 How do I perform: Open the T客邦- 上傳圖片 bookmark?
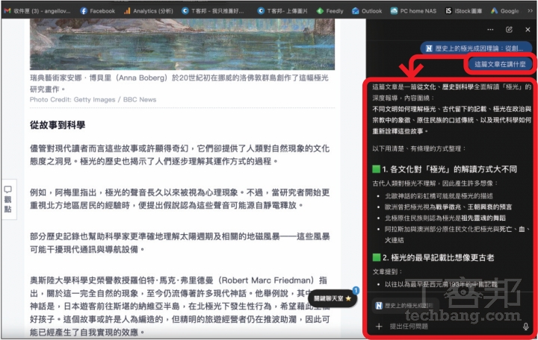point(283,11)
